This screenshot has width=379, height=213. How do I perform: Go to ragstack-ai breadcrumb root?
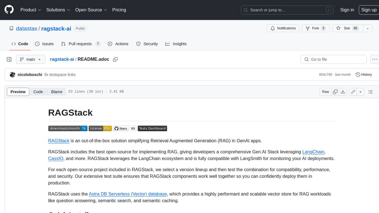(62, 59)
